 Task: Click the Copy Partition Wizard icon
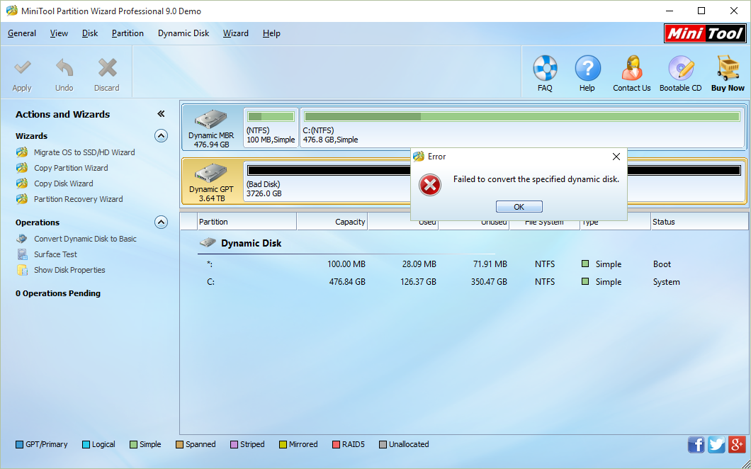[22, 168]
